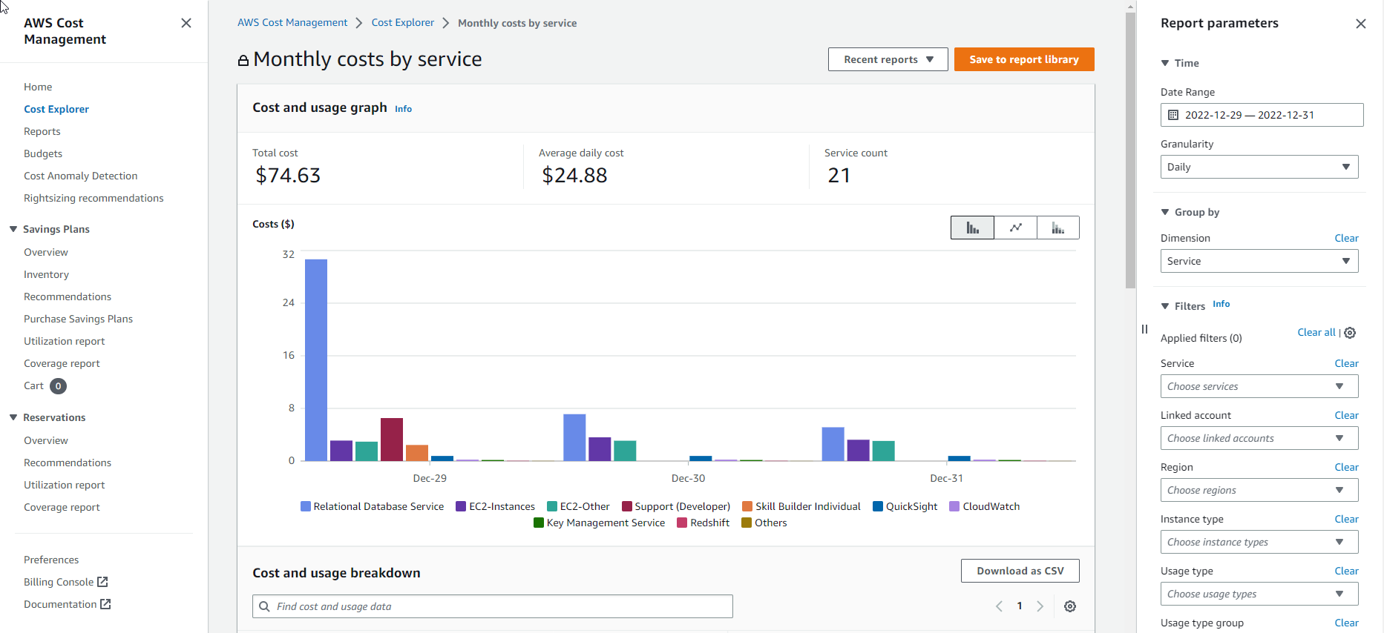1384x633 pixels.
Task: Open the Dimension Service dropdown
Action: [x=1259, y=261]
